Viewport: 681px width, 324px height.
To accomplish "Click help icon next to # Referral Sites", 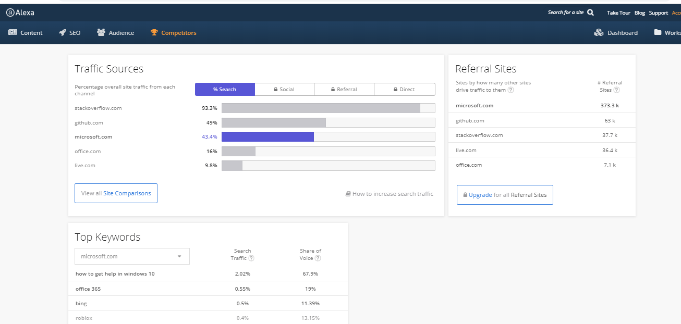I will tap(617, 90).
